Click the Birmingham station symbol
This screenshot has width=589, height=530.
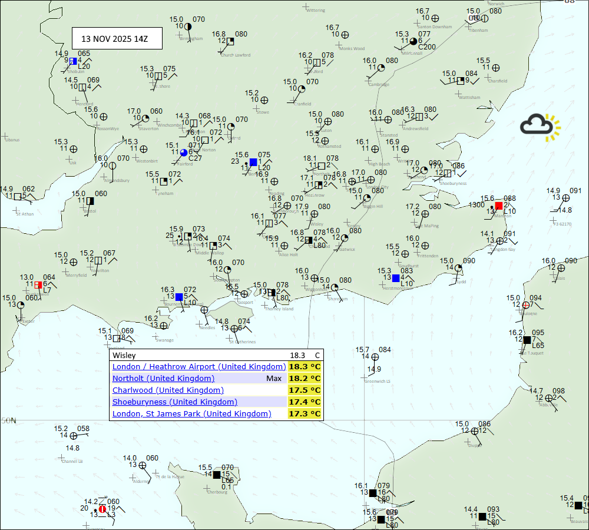(x=187, y=26)
